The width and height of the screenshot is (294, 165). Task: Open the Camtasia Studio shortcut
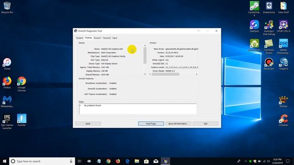point(269,47)
